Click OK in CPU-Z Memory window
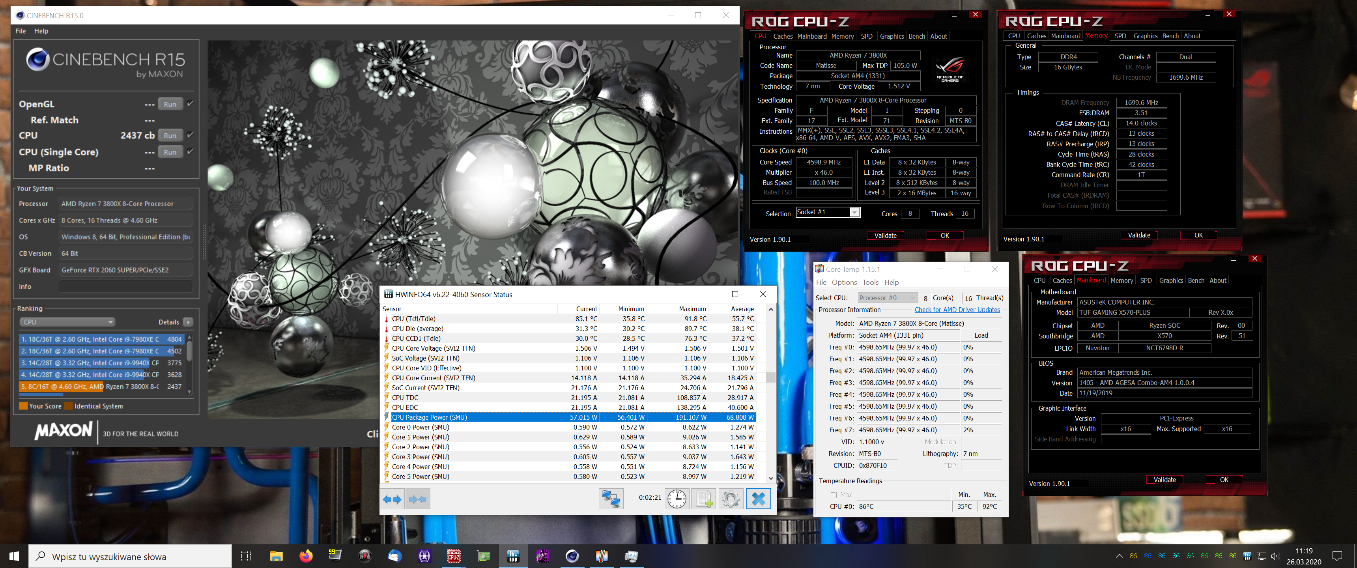Viewport: 1357px width, 568px height. (x=1198, y=235)
